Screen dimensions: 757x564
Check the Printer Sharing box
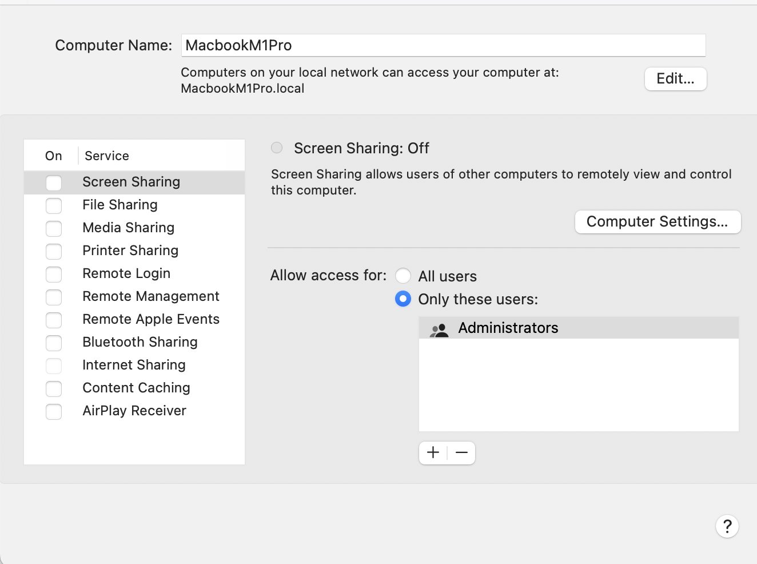pyautogui.click(x=54, y=251)
